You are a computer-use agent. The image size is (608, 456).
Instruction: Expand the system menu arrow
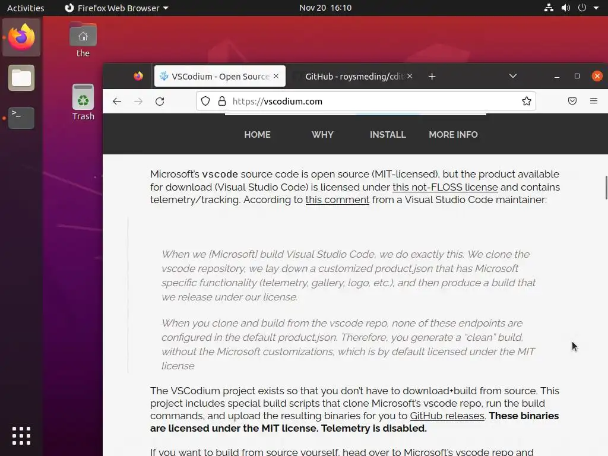[x=596, y=8]
